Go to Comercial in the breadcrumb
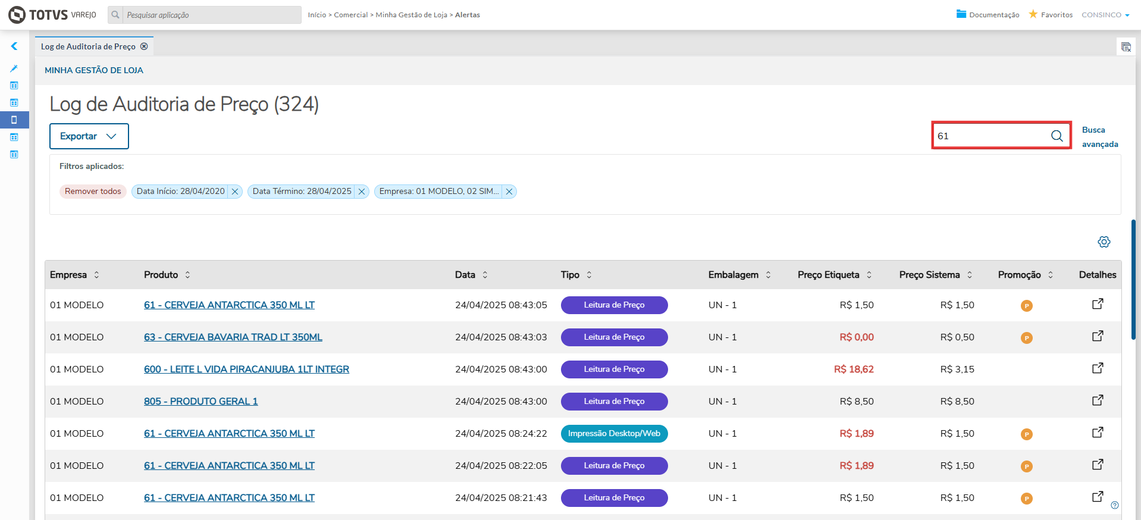 click(x=350, y=15)
